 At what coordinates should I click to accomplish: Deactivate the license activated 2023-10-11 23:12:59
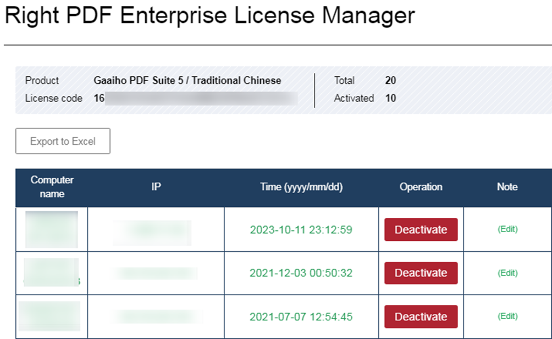click(x=421, y=229)
